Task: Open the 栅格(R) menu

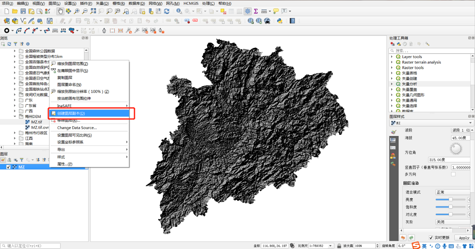Action: (x=118, y=3)
